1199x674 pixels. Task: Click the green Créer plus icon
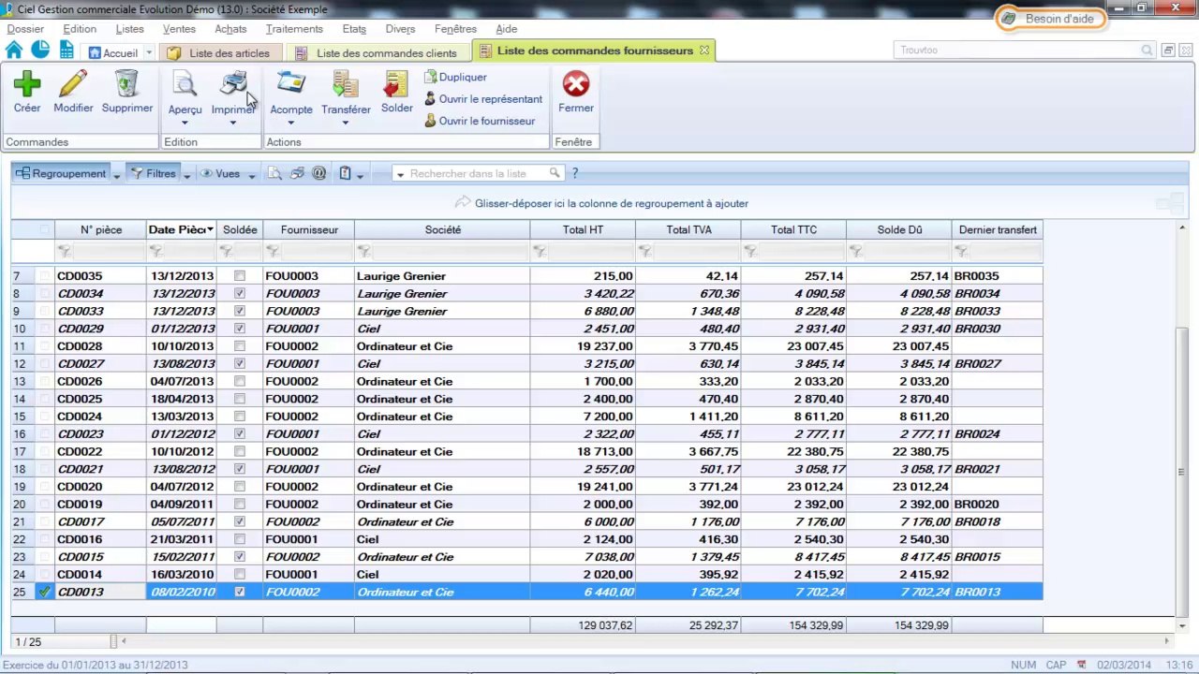(x=27, y=84)
